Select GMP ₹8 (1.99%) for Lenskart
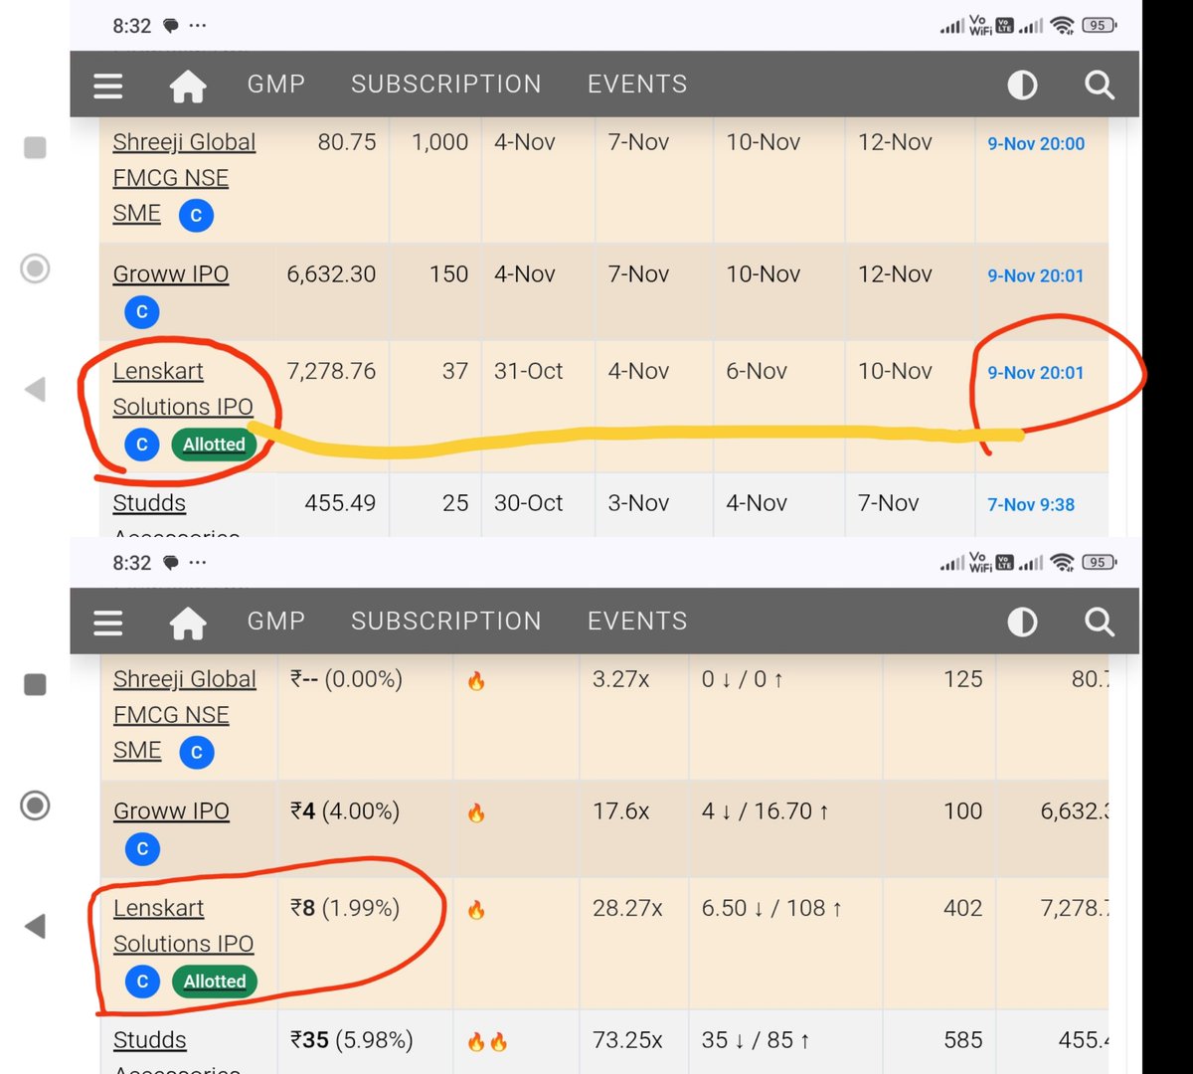The image size is (1193, 1074). [345, 908]
